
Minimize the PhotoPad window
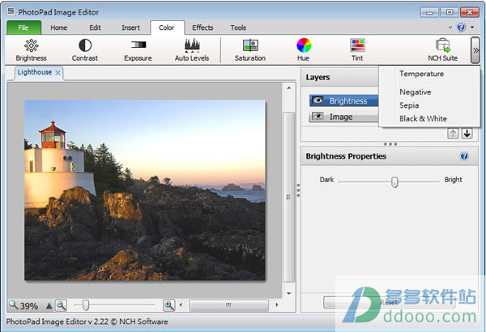tap(429, 12)
